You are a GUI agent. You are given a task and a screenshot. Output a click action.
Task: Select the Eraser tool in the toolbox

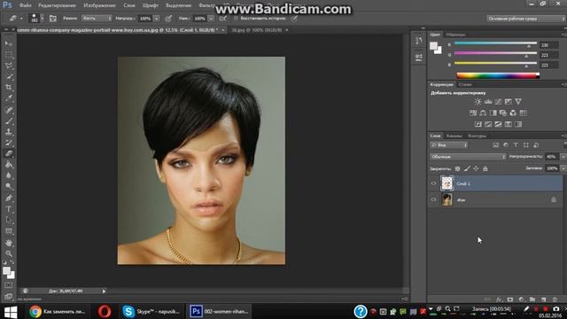point(9,153)
